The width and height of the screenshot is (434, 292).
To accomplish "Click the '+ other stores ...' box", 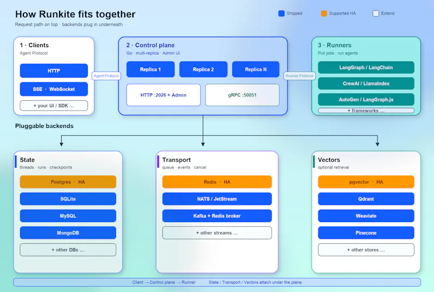I will pos(366,250).
